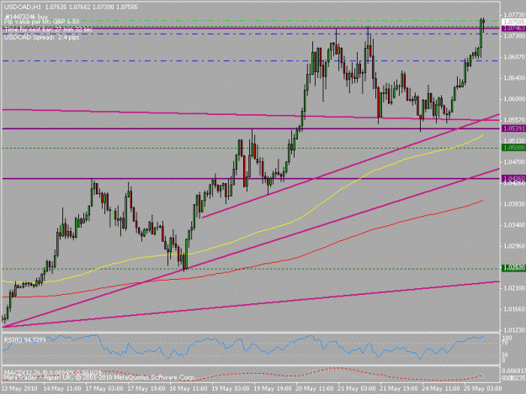Click the RSI scale value 30
This screenshot has height=394, width=526.
(x=505, y=355)
